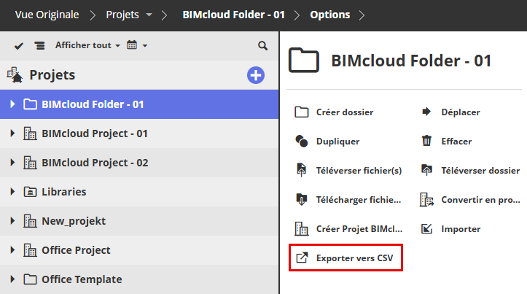Open the search magnifier in project list
The height and width of the screenshot is (294, 527).
pos(262,45)
